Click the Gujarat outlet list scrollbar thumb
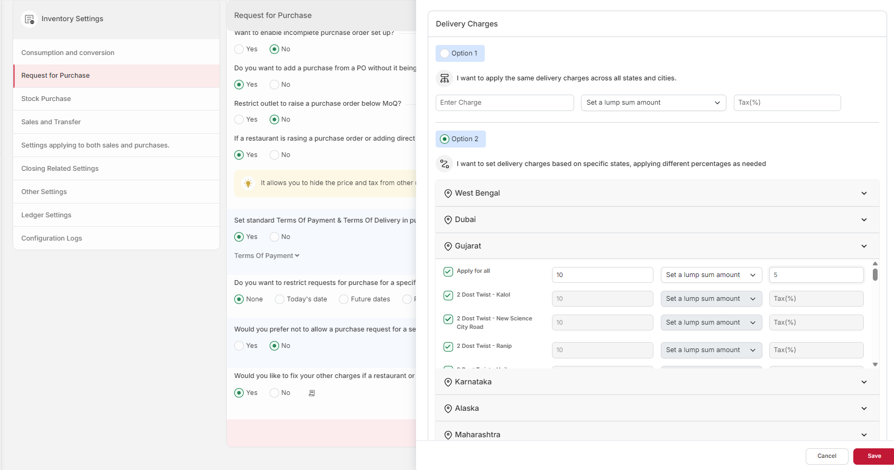Viewport: 894px width, 470px height. click(875, 274)
